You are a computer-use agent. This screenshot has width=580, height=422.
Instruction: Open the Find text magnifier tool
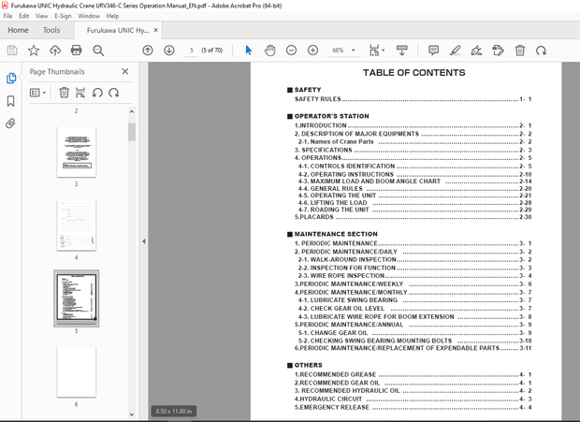point(98,51)
